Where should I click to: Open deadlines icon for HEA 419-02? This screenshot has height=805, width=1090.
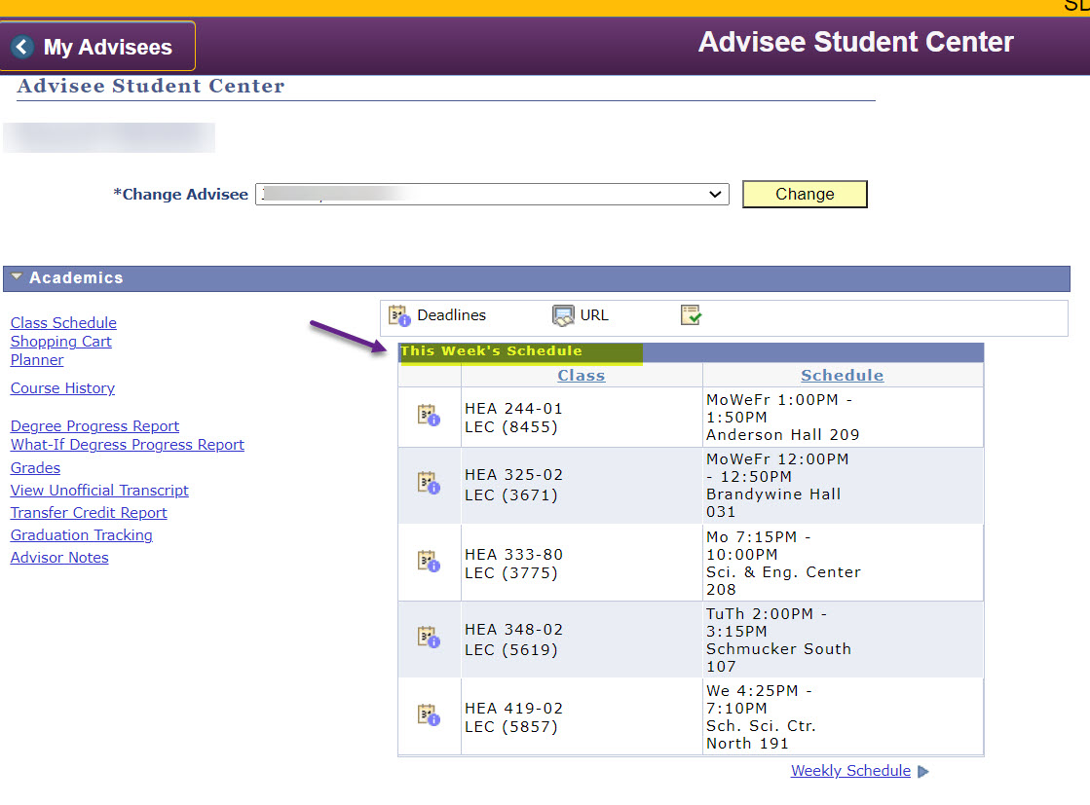[429, 715]
